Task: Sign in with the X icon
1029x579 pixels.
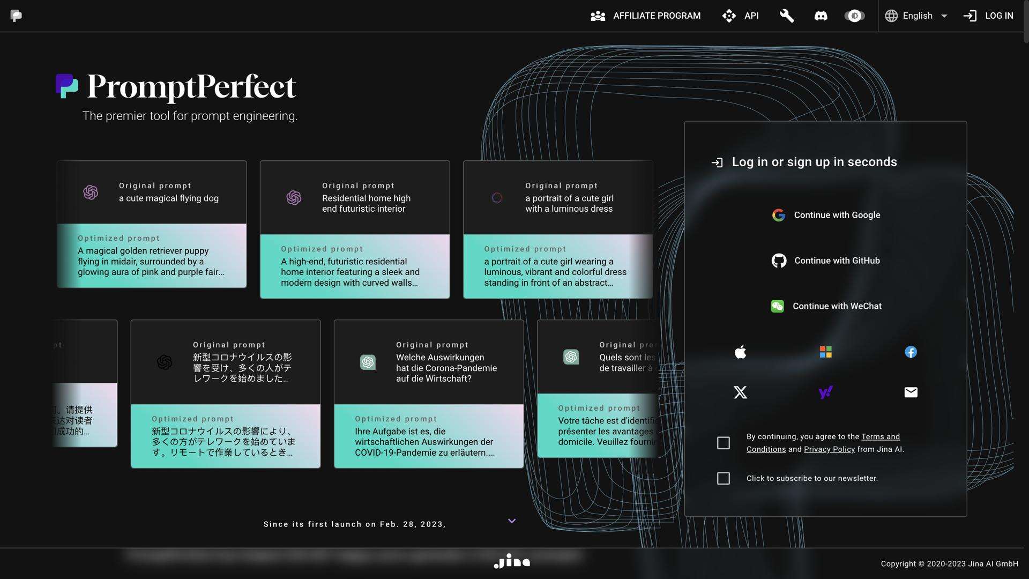Action: pyautogui.click(x=740, y=392)
